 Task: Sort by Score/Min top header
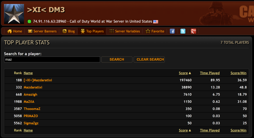click(x=238, y=73)
